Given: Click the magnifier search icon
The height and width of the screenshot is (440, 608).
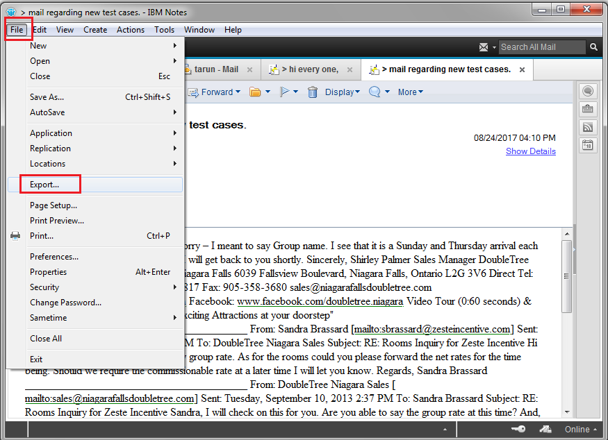Looking at the screenshot, I should tap(593, 47).
